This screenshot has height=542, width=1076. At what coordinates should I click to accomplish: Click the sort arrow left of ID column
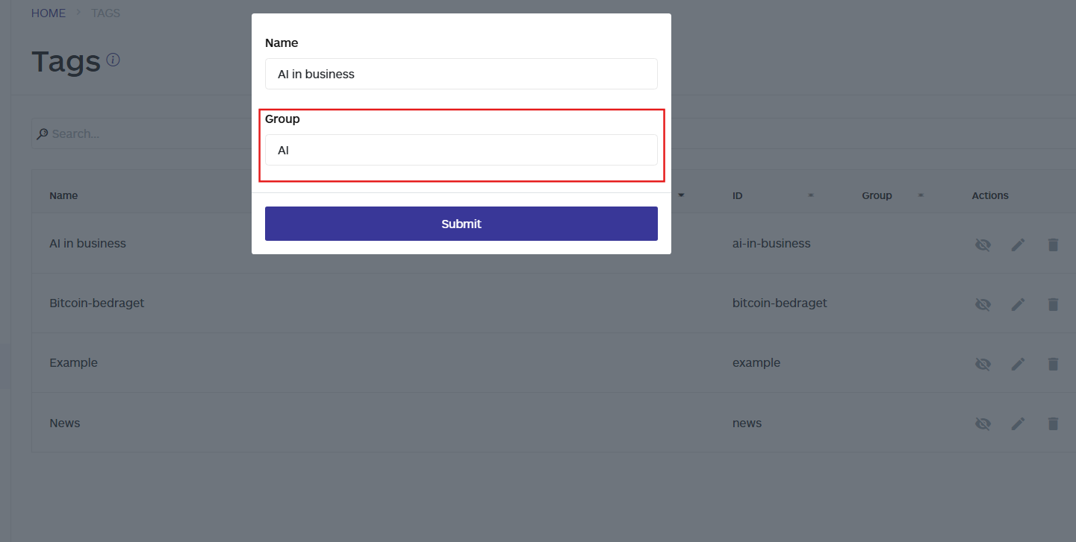pyautogui.click(x=681, y=195)
